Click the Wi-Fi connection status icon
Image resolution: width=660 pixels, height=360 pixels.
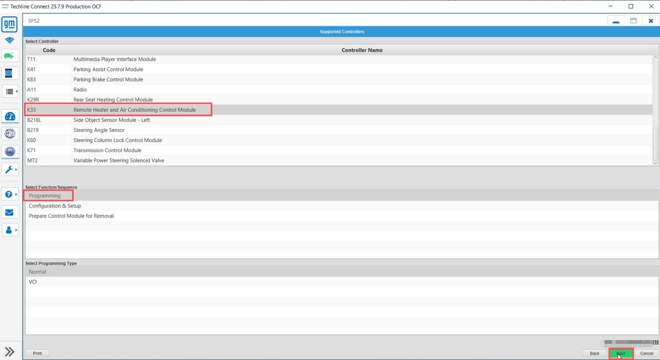(10, 41)
